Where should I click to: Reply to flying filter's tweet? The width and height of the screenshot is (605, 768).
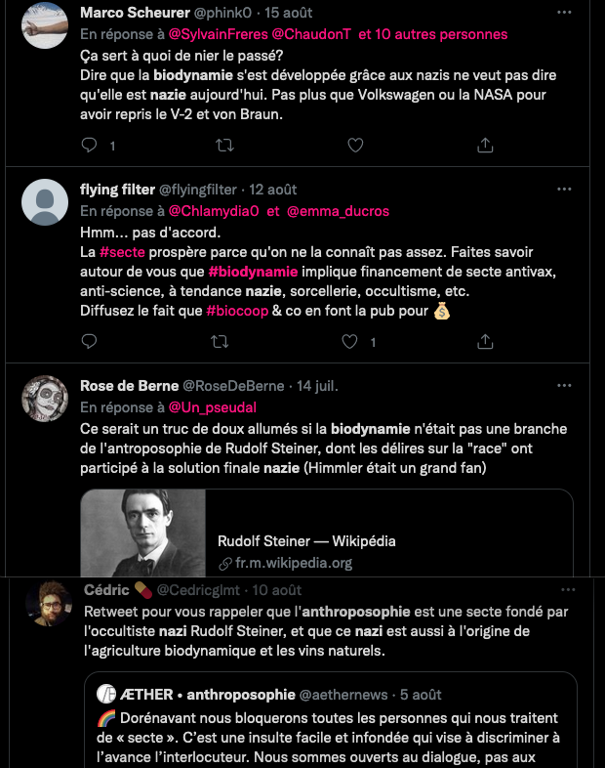pos(90,341)
